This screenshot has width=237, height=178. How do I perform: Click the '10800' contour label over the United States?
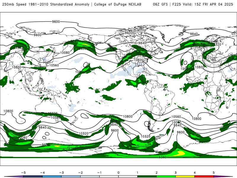(x=138, y=60)
